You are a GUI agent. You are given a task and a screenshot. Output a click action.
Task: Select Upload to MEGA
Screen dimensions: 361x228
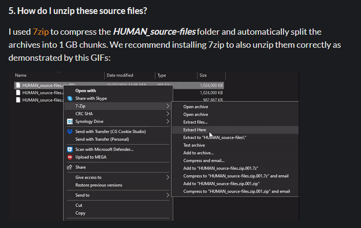(x=90, y=157)
